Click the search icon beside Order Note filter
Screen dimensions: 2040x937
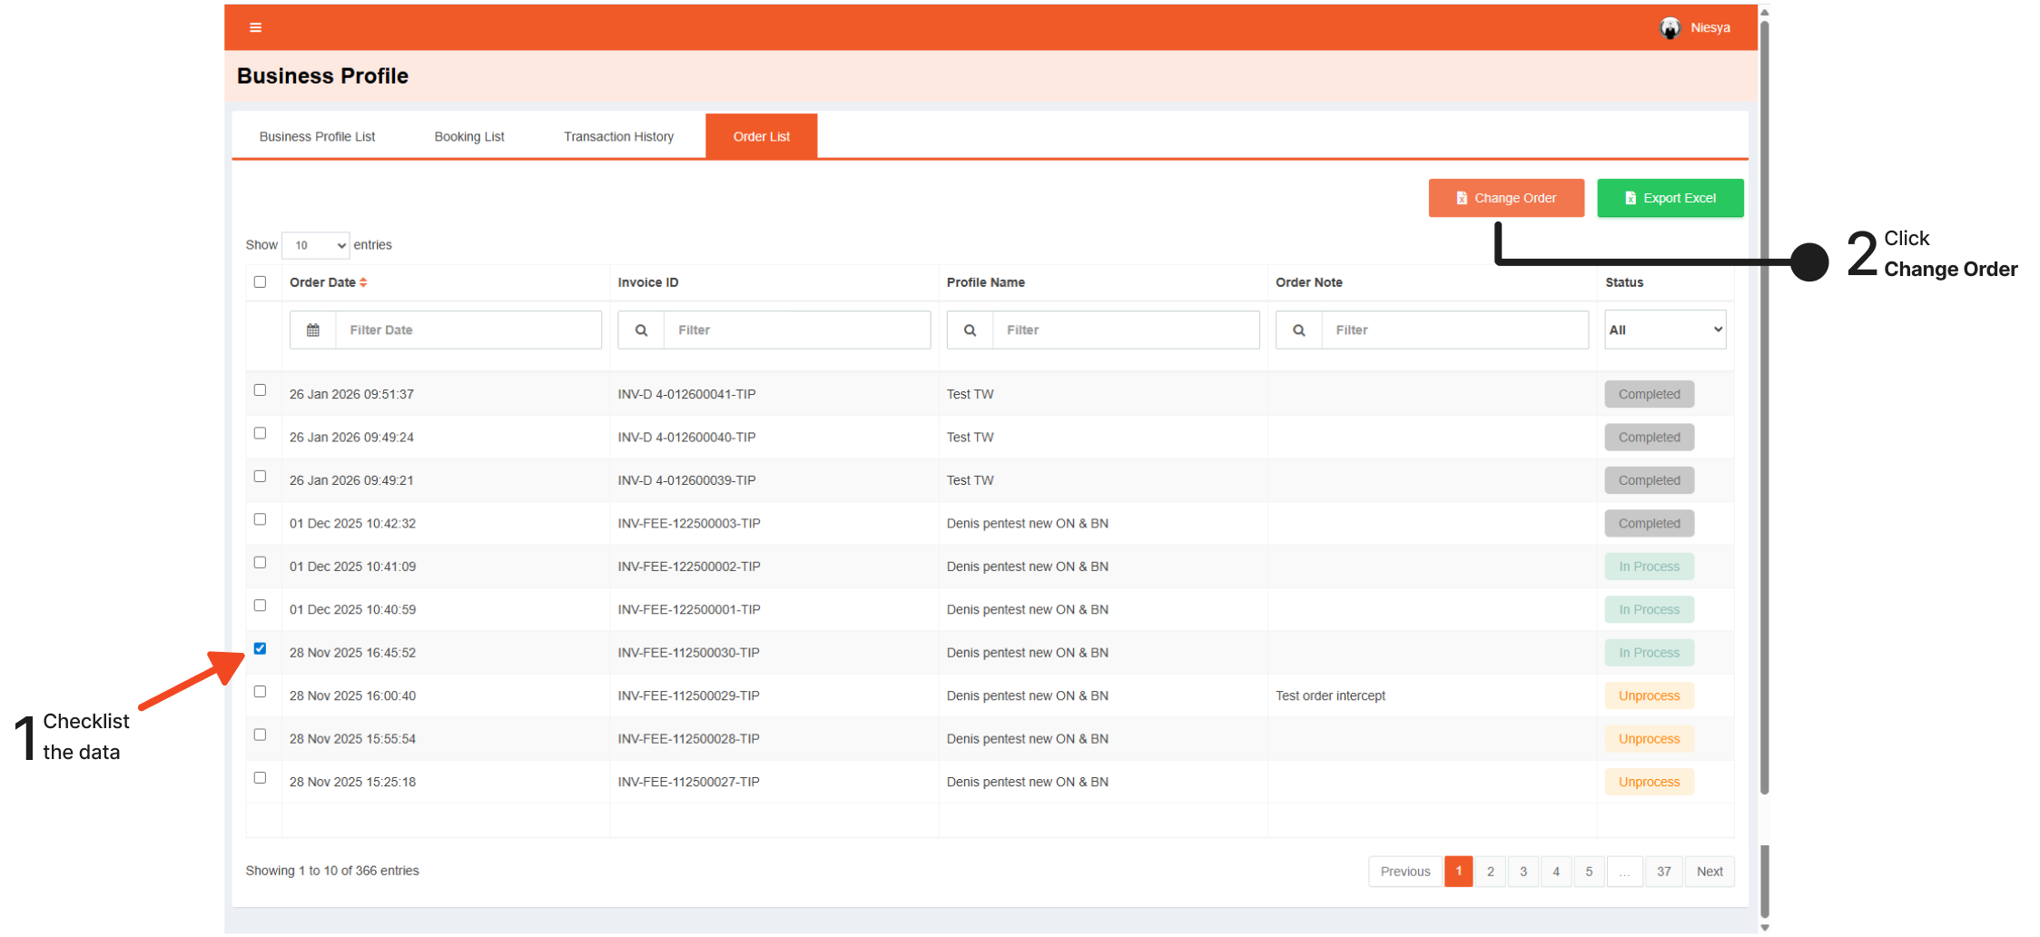click(x=1298, y=330)
